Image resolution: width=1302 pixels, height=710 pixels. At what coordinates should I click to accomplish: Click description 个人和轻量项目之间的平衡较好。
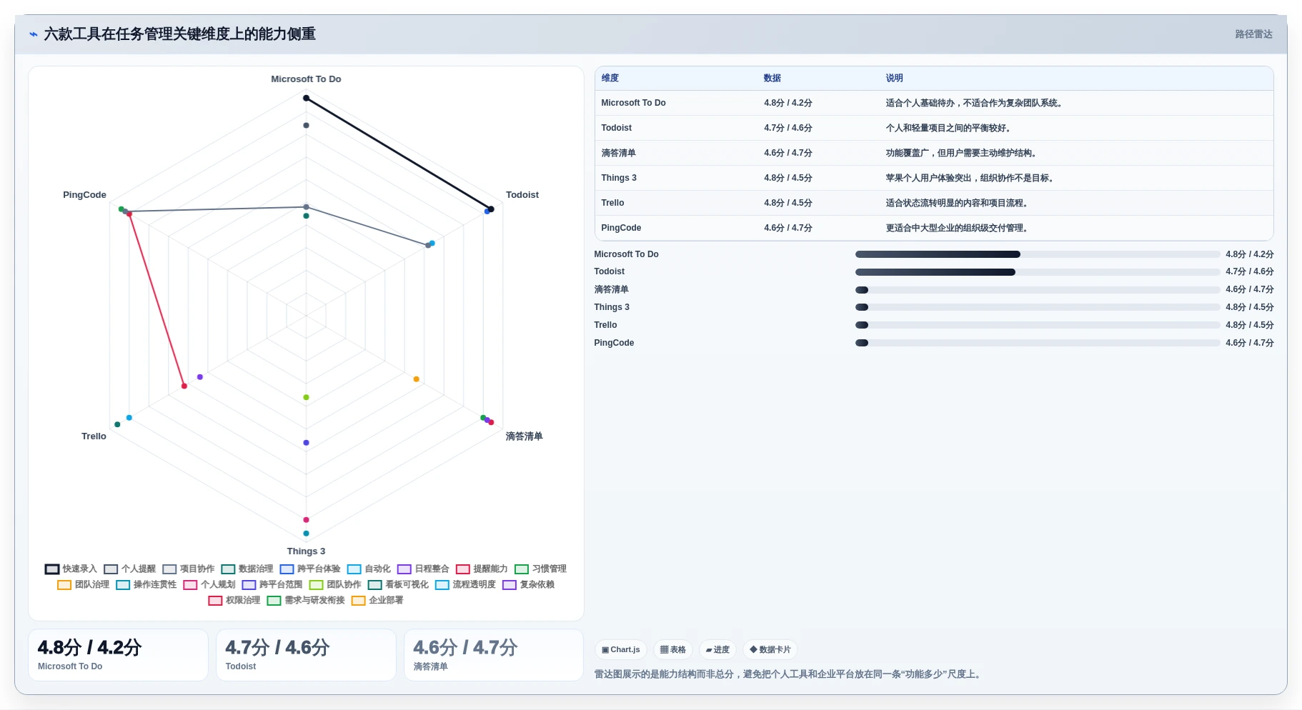pyautogui.click(x=949, y=128)
